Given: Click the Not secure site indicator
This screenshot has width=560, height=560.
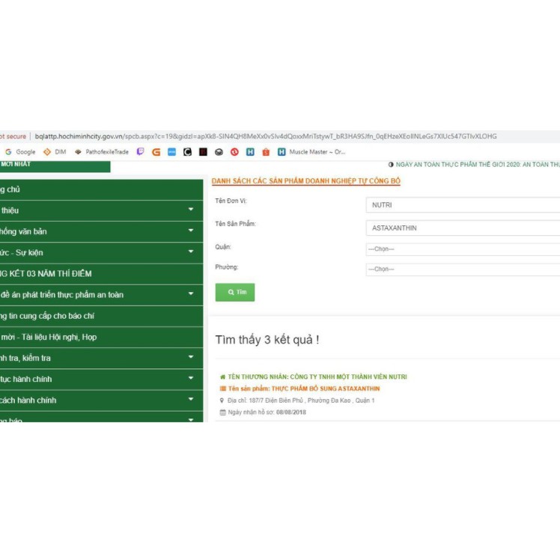Looking at the screenshot, I should click(13, 136).
